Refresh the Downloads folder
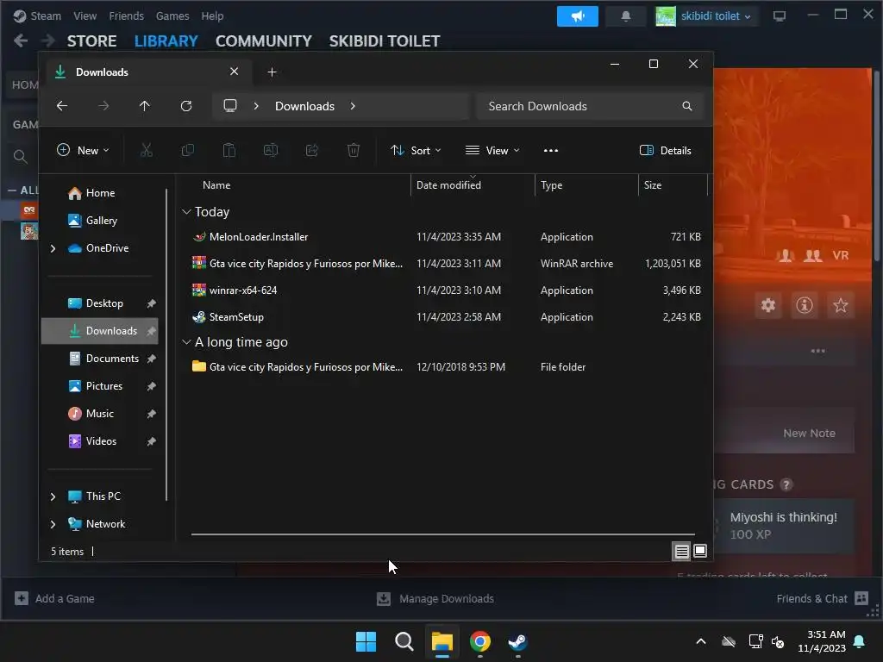The image size is (883, 662). (x=186, y=106)
